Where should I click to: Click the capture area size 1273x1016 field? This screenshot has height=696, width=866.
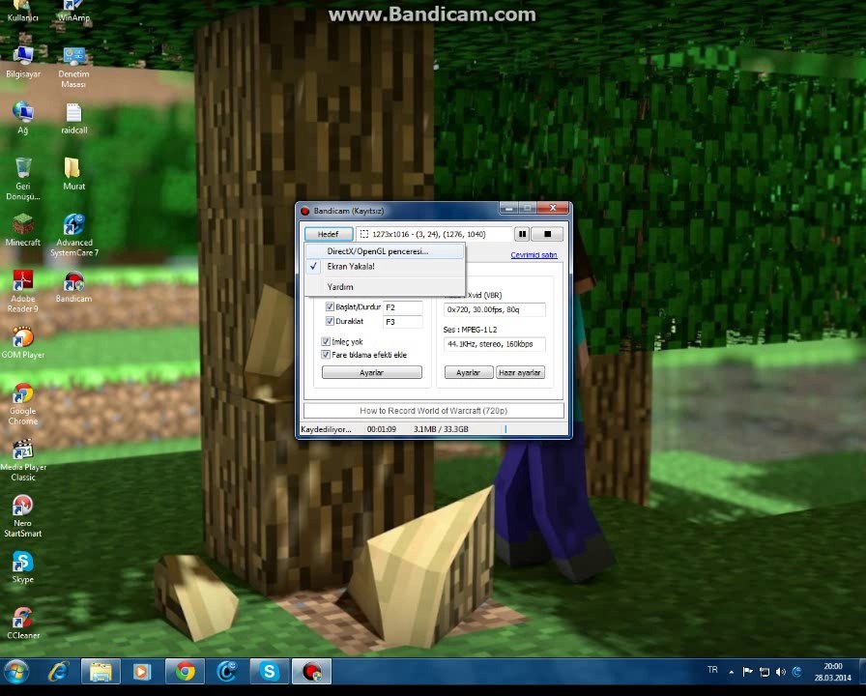coord(434,234)
